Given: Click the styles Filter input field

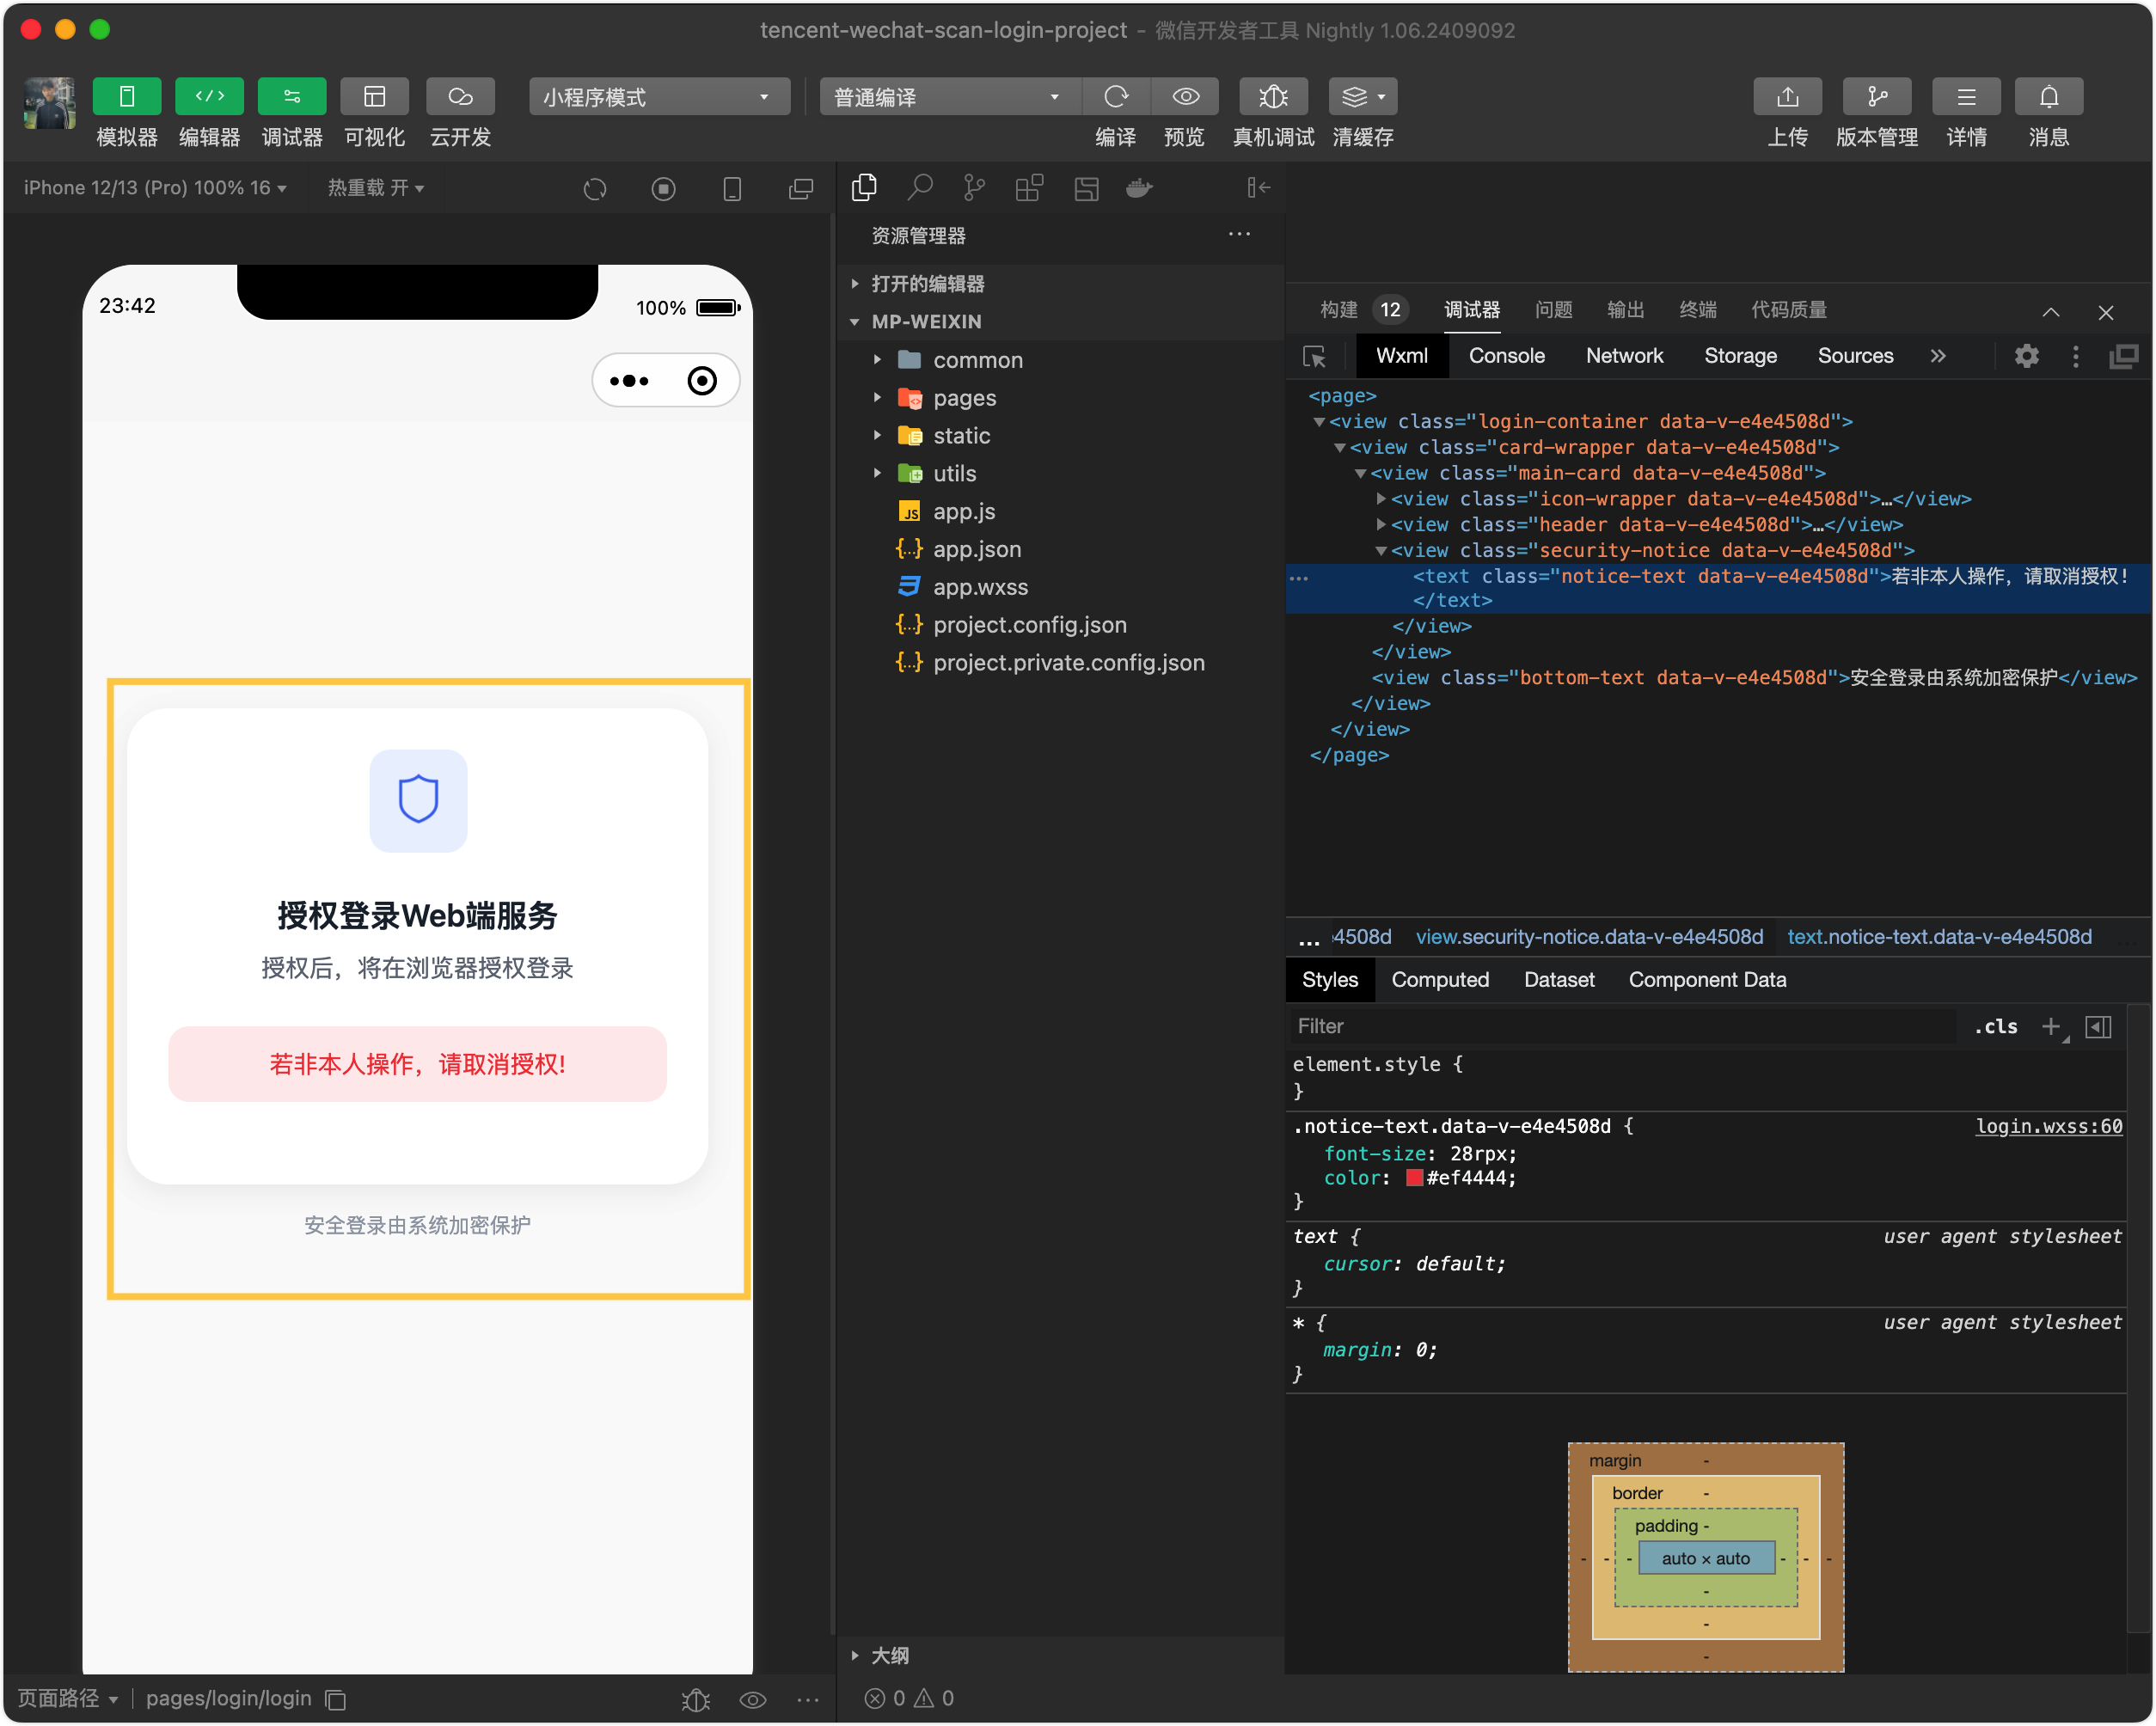Looking at the screenshot, I should pos(1620,1026).
